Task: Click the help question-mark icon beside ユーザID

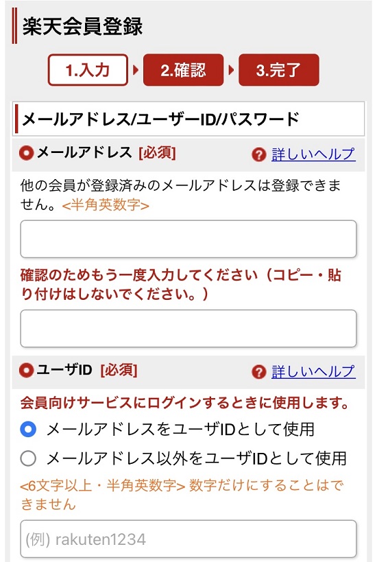Action: tap(259, 372)
